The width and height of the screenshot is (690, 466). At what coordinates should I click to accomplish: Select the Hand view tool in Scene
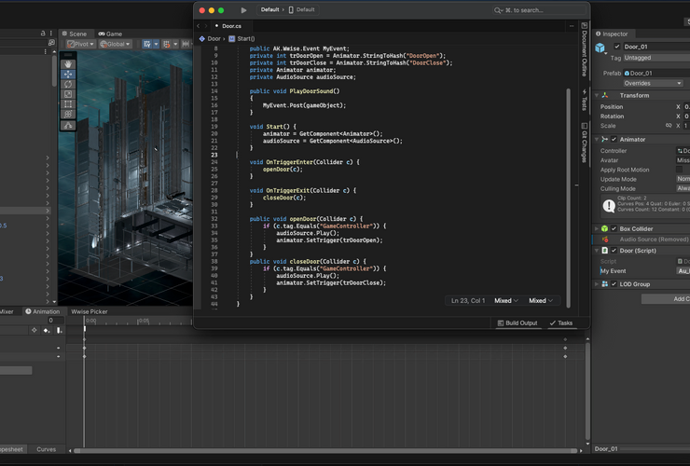pyautogui.click(x=68, y=64)
